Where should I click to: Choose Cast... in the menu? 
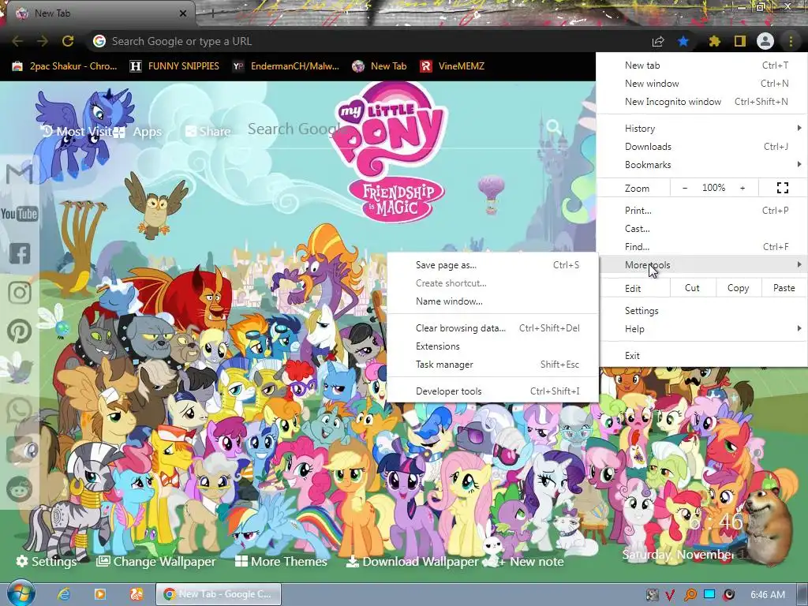(x=701, y=228)
